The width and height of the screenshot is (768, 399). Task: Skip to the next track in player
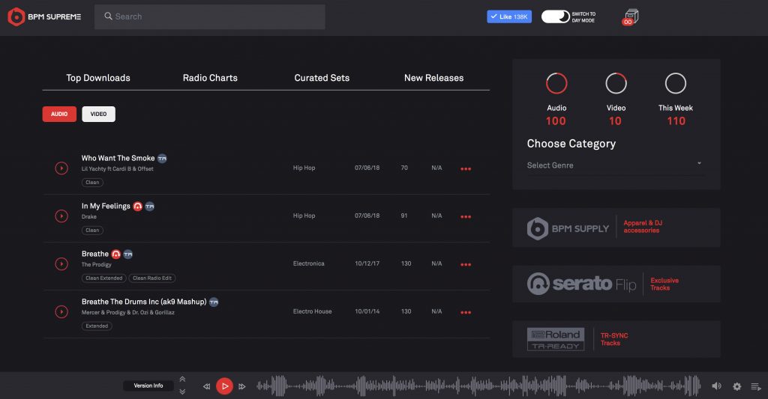tap(242, 386)
